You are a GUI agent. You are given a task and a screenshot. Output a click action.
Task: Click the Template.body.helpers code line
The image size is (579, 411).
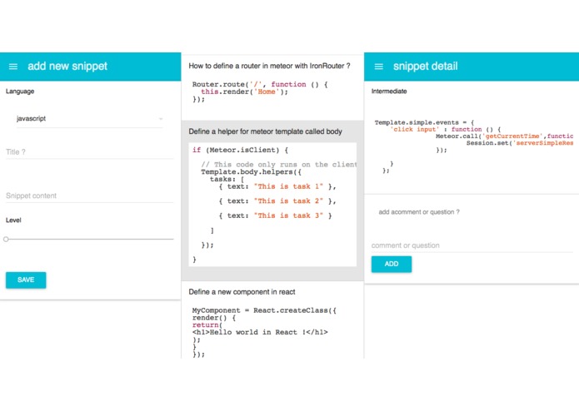click(251, 171)
